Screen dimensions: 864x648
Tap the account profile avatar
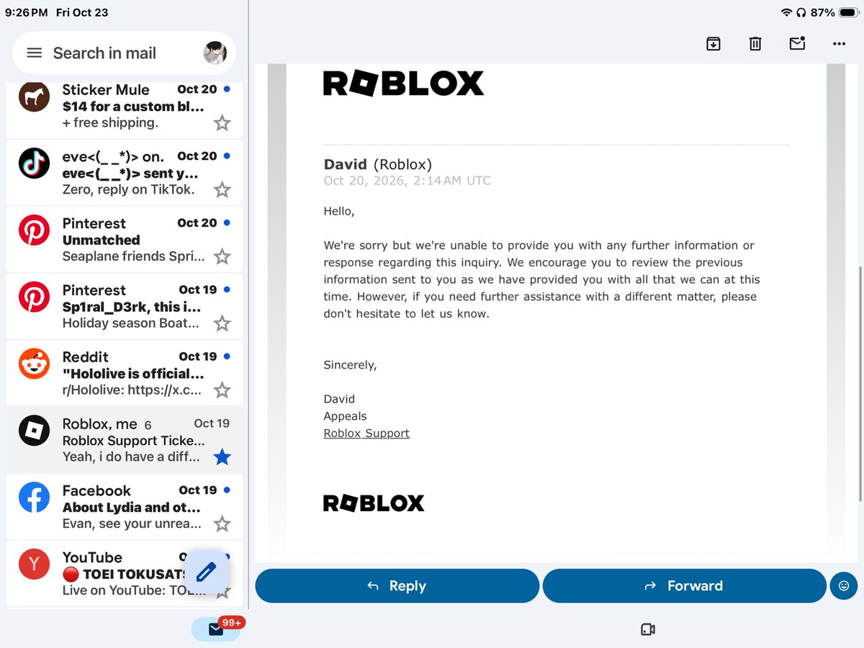point(215,53)
